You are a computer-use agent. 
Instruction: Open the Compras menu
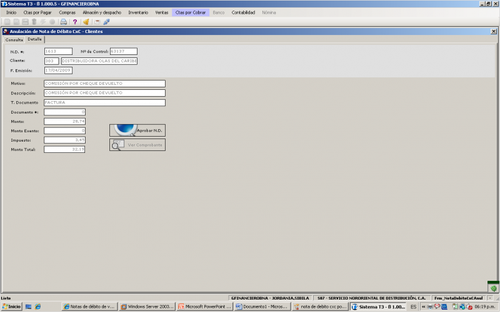[67, 12]
